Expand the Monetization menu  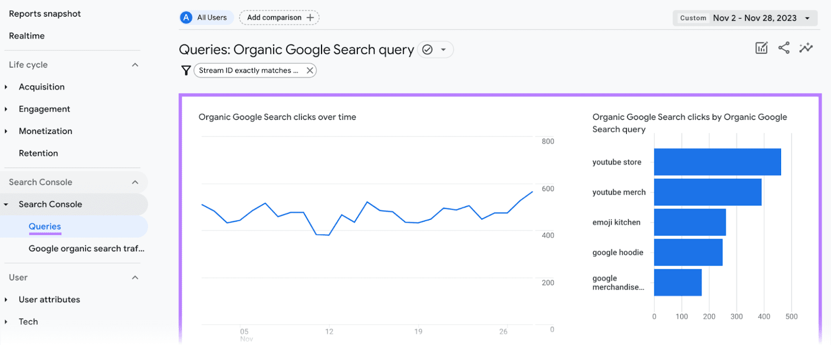[6, 131]
